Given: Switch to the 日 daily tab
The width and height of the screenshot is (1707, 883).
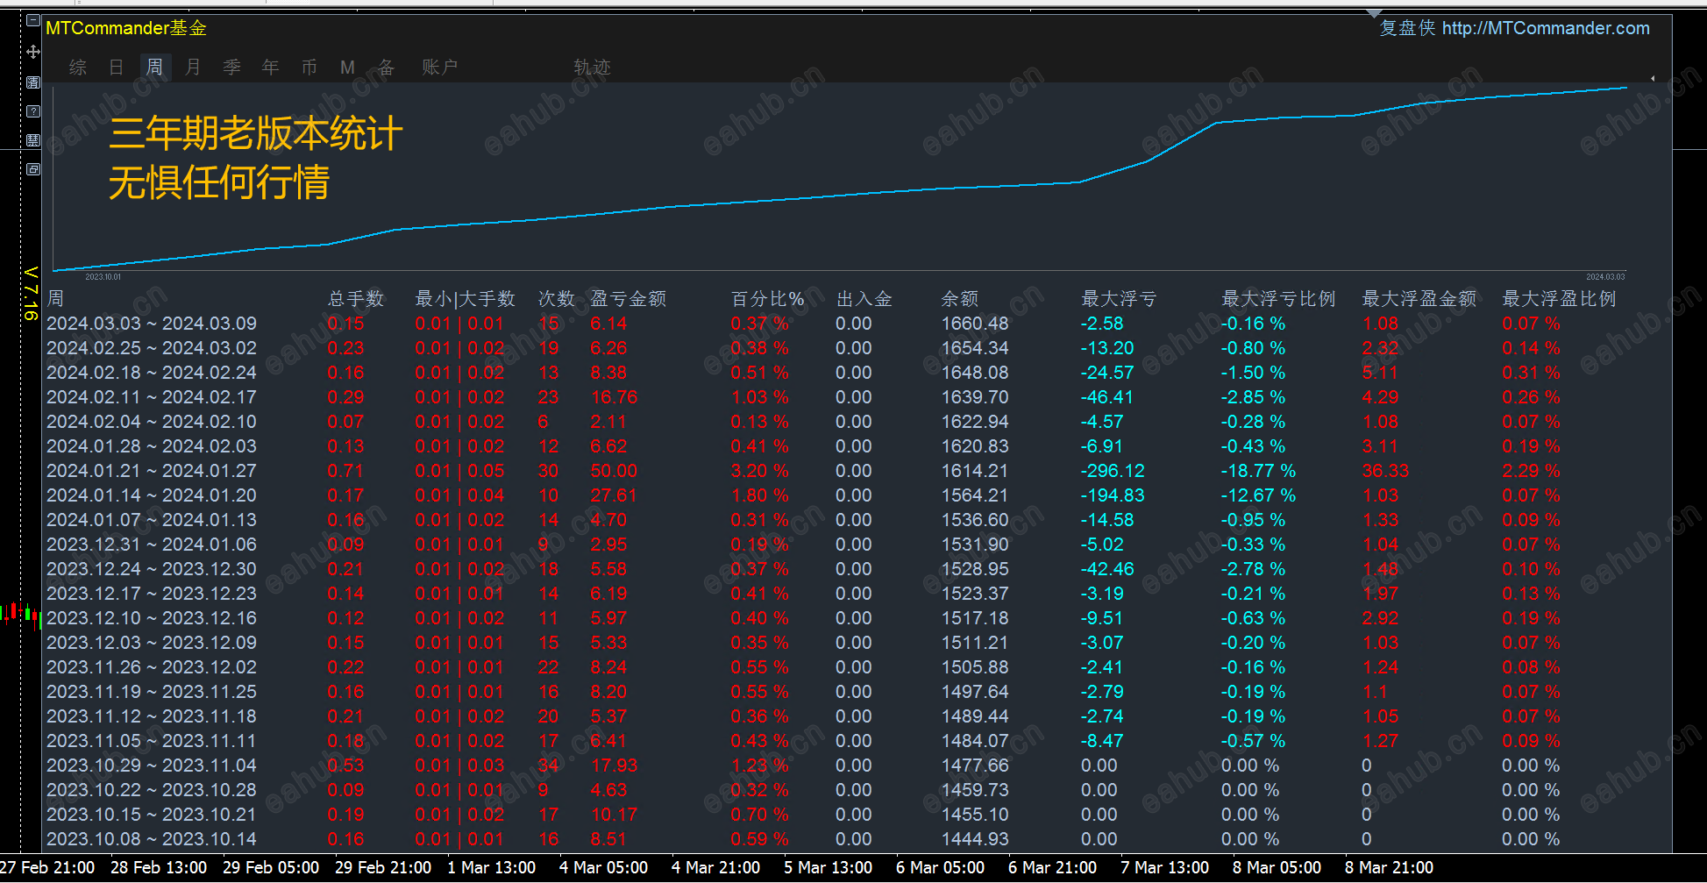Looking at the screenshot, I should [x=116, y=68].
